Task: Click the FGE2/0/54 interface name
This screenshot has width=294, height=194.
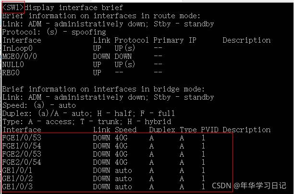Action: pyautogui.click(x=21, y=162)
